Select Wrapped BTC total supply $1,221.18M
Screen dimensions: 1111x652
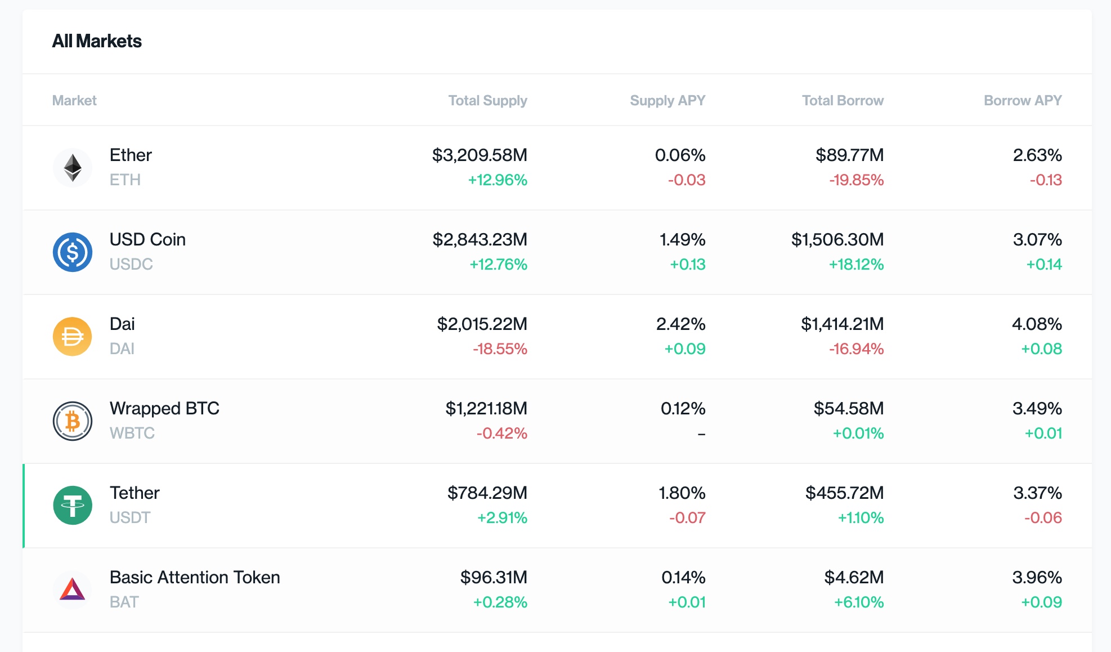click(x=486, y=408)
